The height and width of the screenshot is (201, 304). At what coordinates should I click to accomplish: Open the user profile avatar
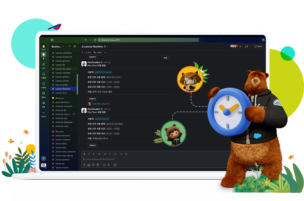(x=44, y=166)
